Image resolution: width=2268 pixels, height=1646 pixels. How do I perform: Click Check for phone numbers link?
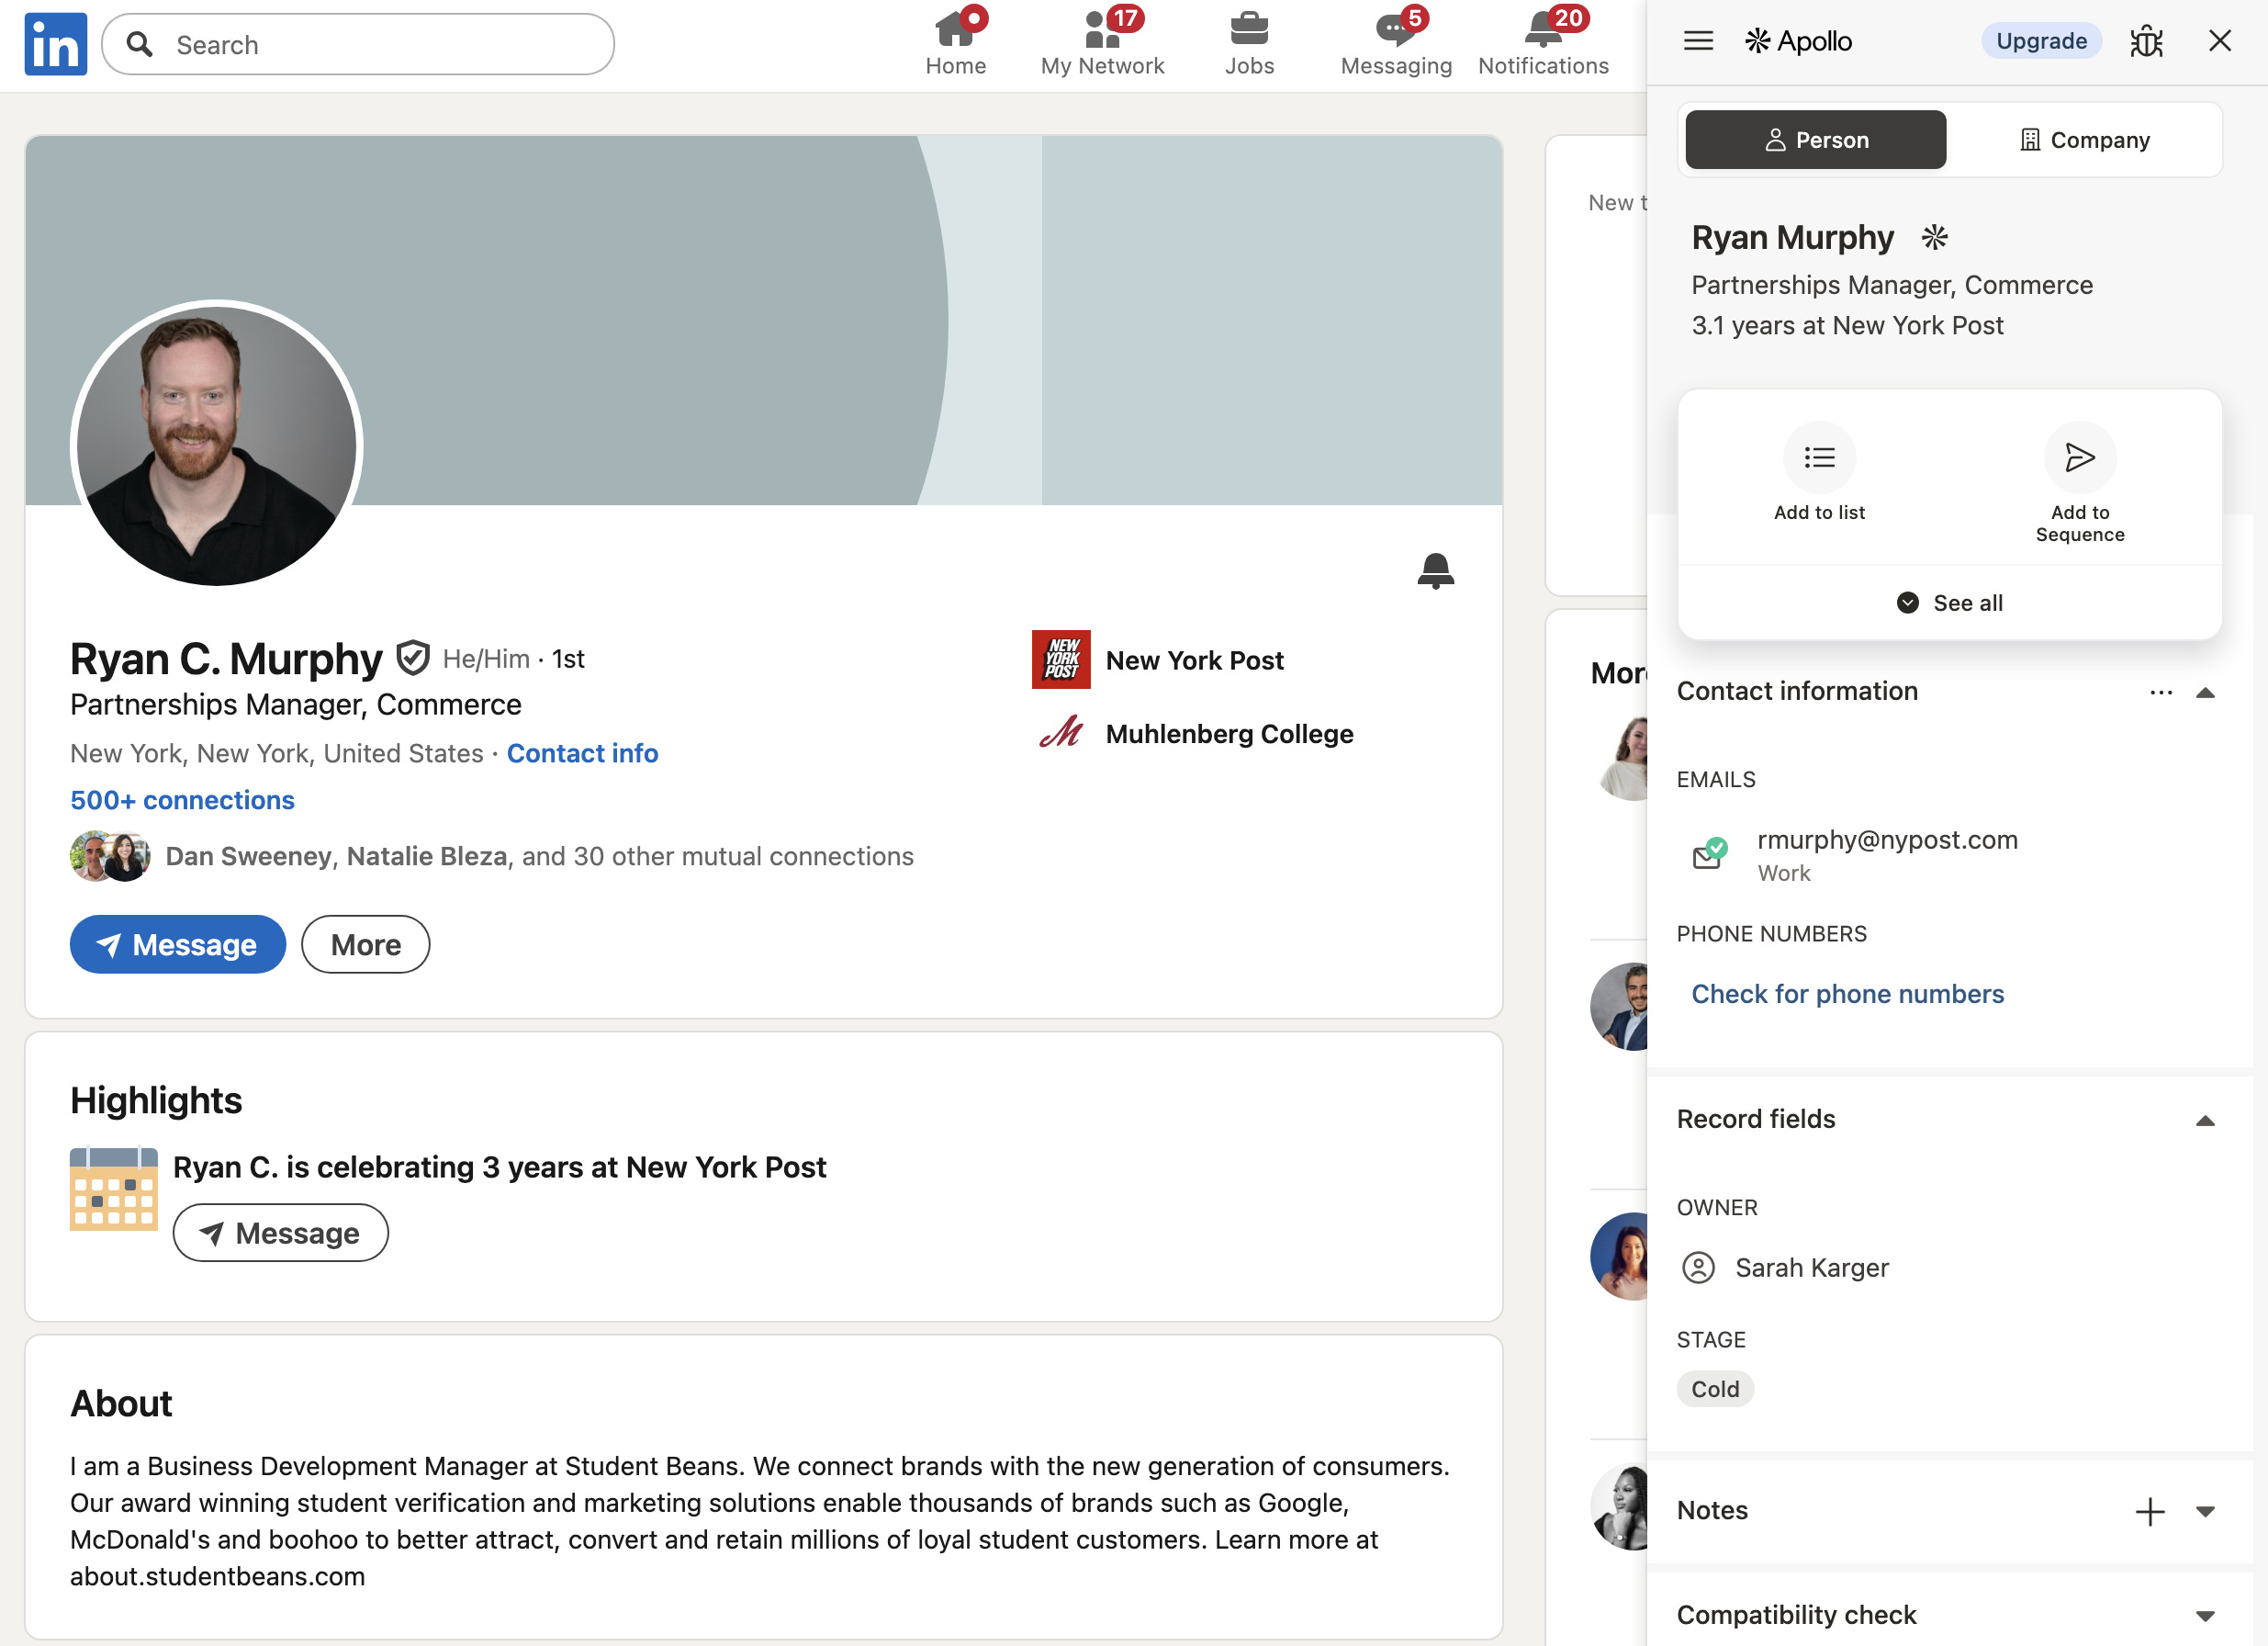click(x=1847, y=994)
